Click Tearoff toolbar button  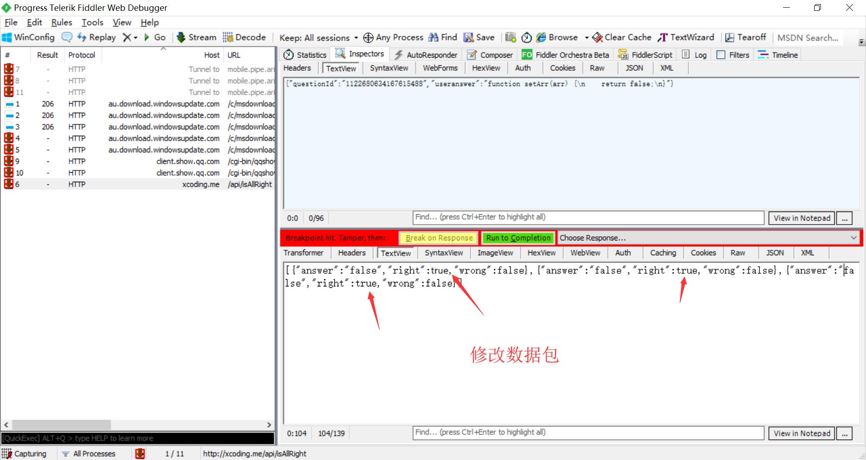pos(746,37)
